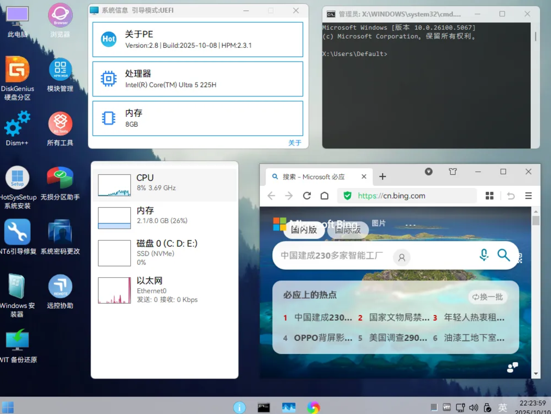Click 换一批 to refresh hot topics
This screenshot has height=414, width=551.
(487, 297)
